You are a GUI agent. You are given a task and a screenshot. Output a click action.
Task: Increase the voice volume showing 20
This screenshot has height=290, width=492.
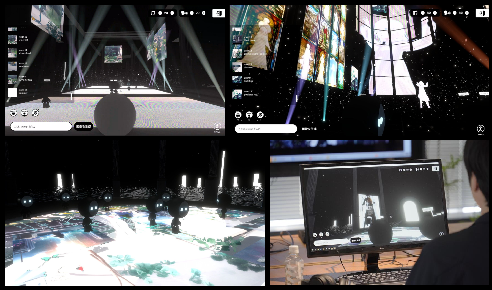[x=204, y=13]
